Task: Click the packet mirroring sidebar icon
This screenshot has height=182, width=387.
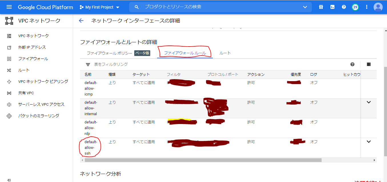Action: 9,116
